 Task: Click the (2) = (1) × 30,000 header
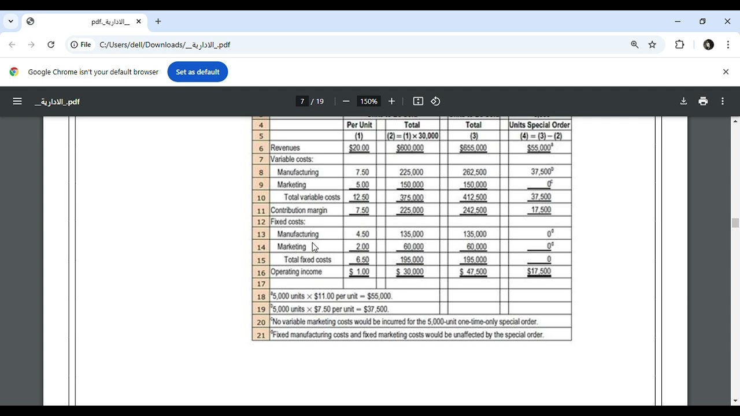[413, 136]
